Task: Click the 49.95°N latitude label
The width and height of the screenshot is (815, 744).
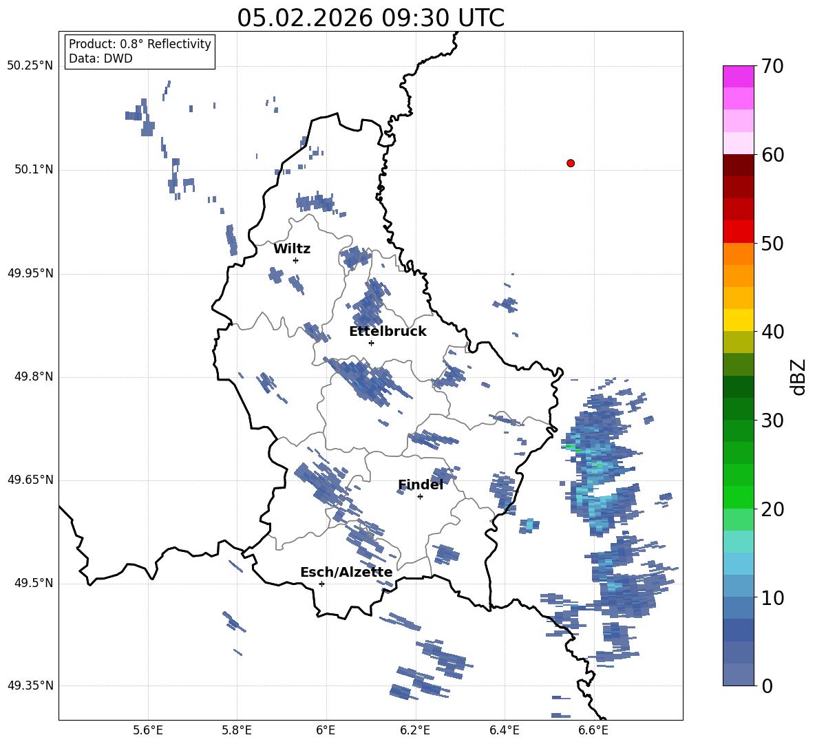Action: point(30,273)
